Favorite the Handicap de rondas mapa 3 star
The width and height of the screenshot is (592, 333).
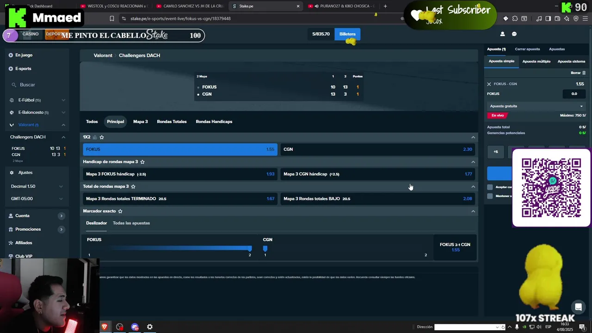click(x=142, y=162)
